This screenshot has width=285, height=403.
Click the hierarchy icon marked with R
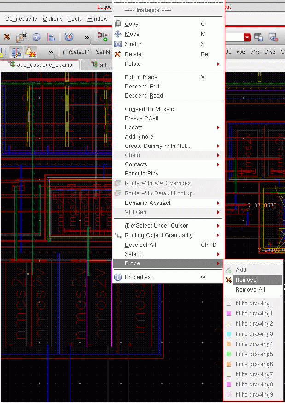coord(21,37)
